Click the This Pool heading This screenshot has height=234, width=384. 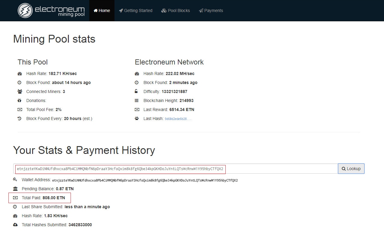33,62
